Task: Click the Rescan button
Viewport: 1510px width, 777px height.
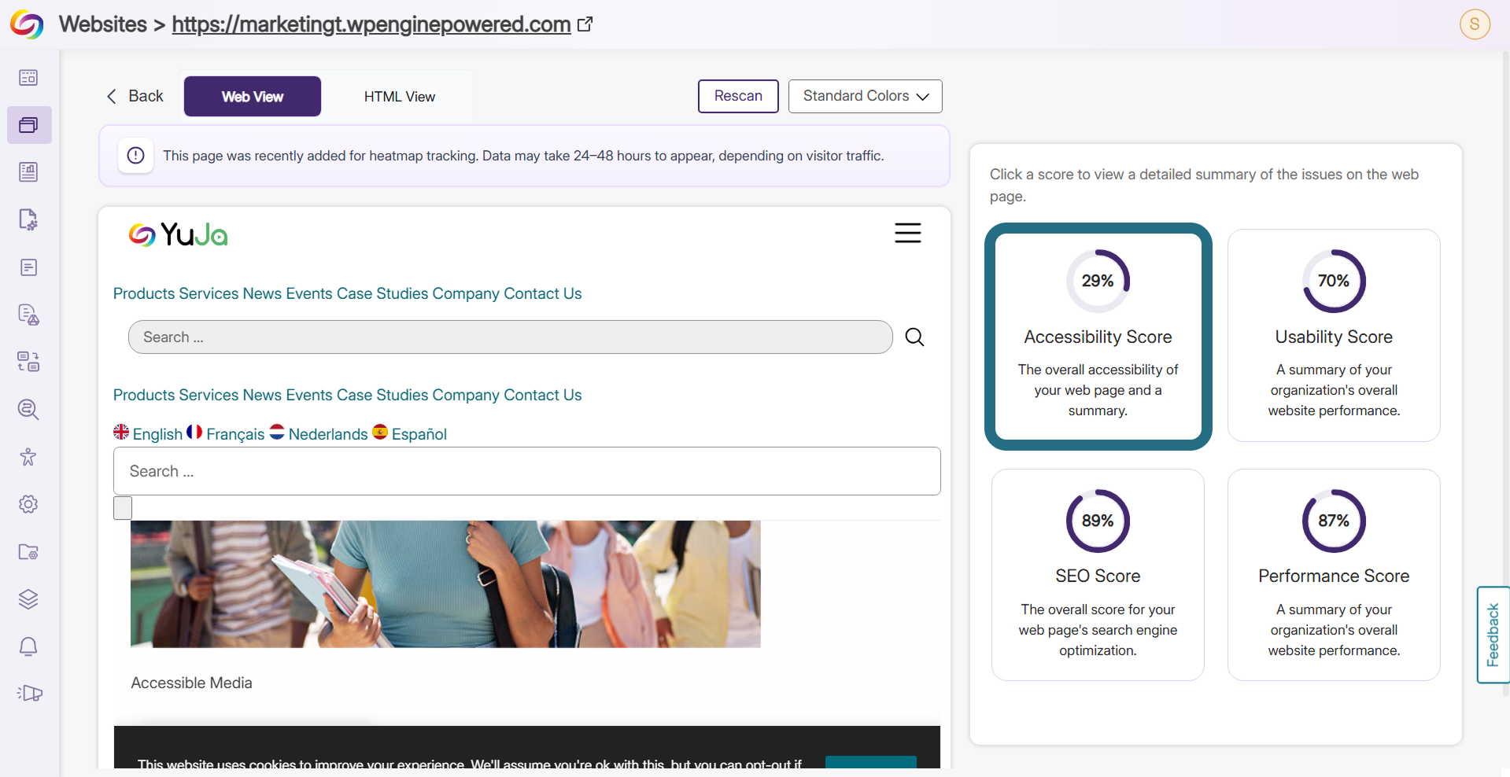Action: pyautogui.click(x=738, y=96)
